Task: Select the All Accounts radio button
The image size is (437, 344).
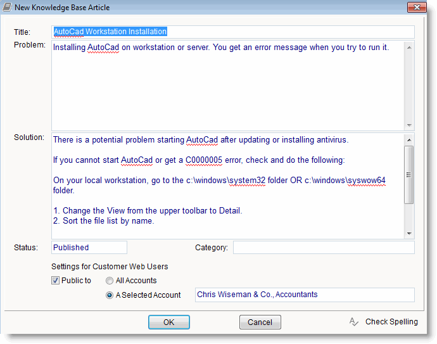Action: point(110,281)
